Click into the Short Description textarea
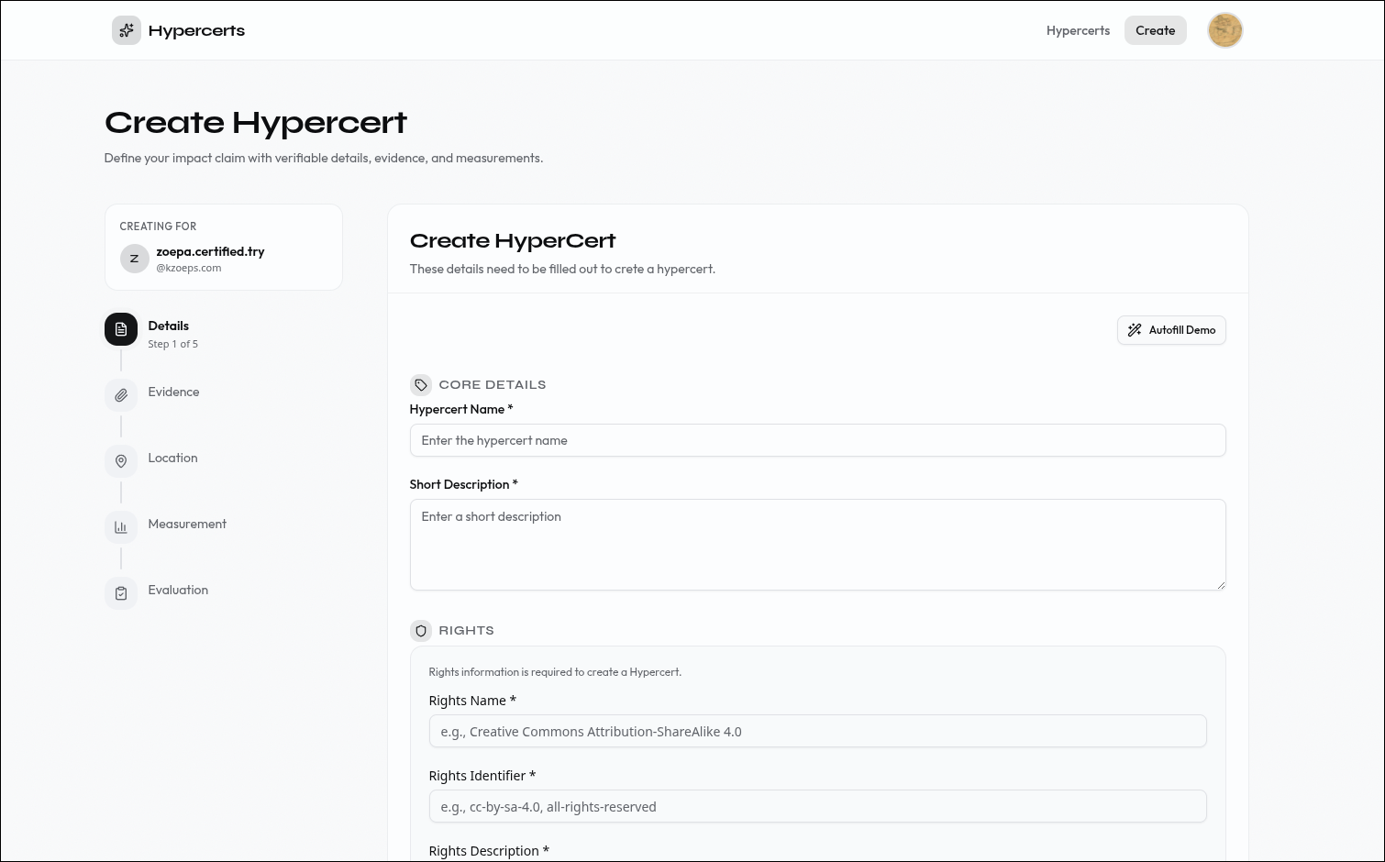 click(x=817, y=544)
